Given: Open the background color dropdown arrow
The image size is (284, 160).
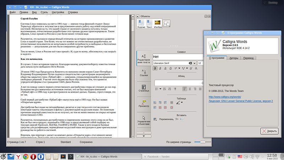Looking at the screenshot, I should [x=187, y=68].
